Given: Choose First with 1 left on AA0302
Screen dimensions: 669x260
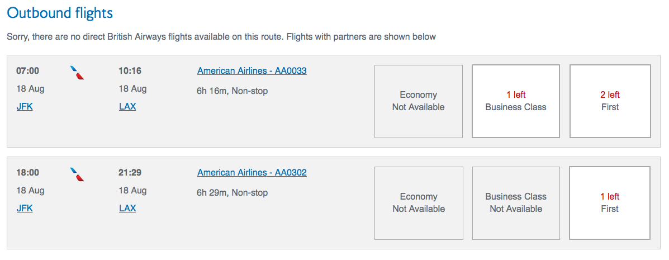Looking at the screenshot, I should coord(609,203).
